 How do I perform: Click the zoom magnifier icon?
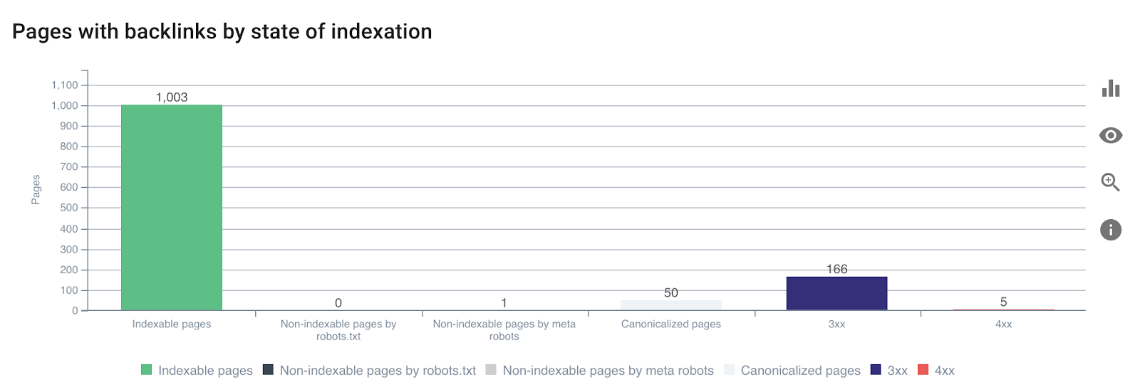(x=1110, y=182)
